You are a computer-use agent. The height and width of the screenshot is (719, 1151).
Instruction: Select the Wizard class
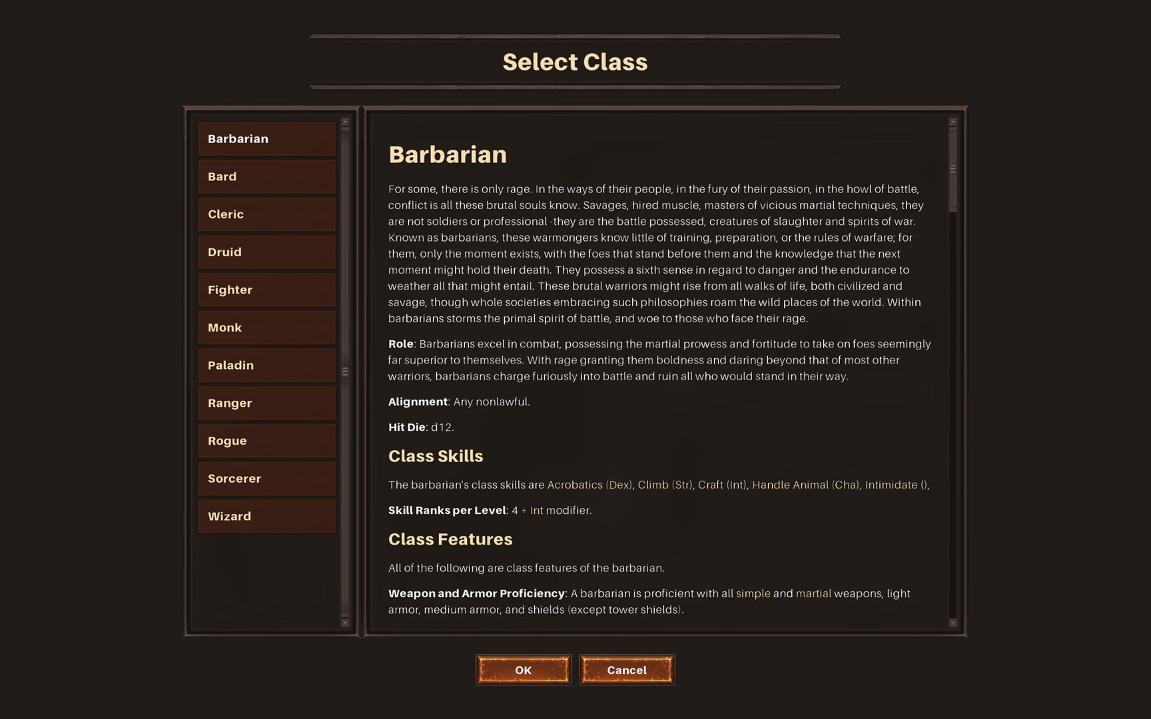click(266, 516)
